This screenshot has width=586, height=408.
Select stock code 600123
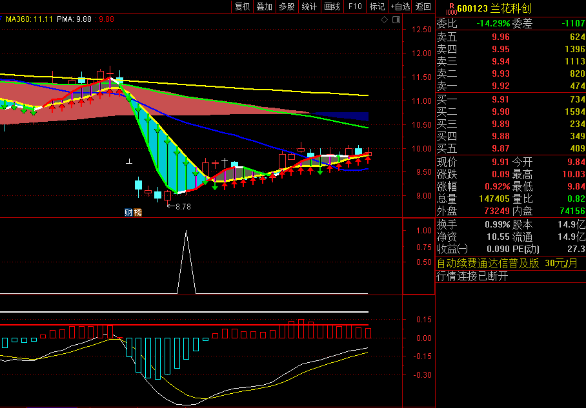(472, 8)
